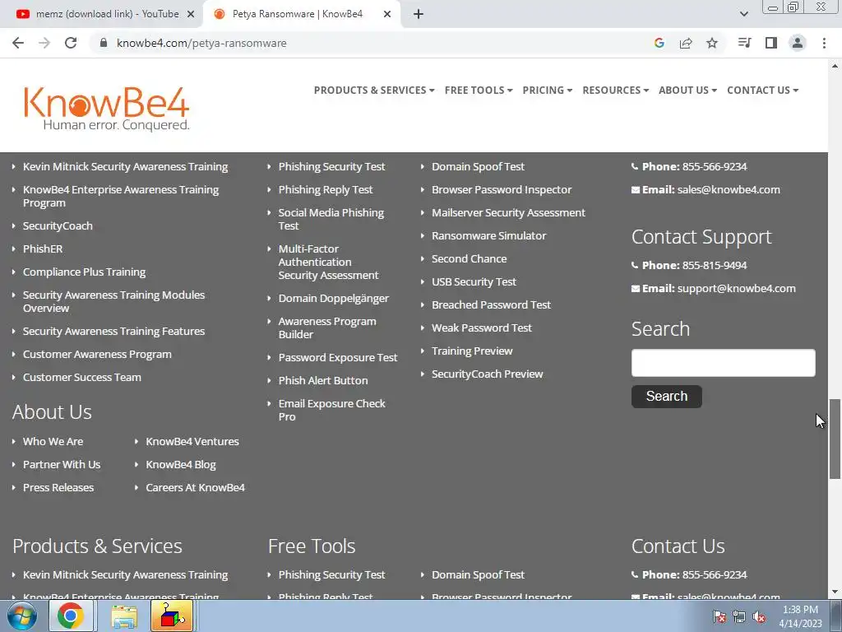Open Breached Password Test link
This screenshot has height=632, width=842.
tap(491, 305)
